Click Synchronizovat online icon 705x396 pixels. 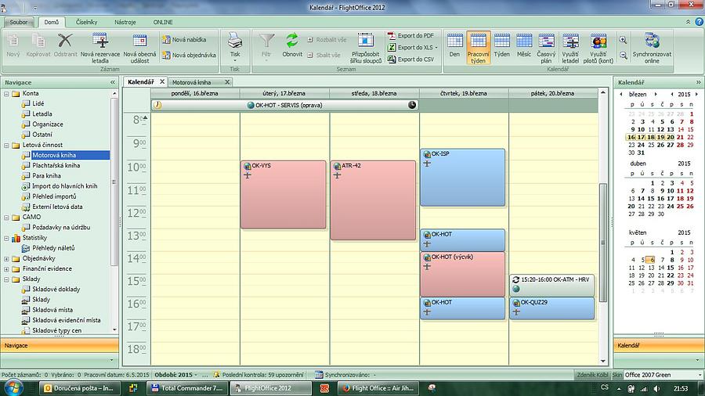click(x=651, y=41)
